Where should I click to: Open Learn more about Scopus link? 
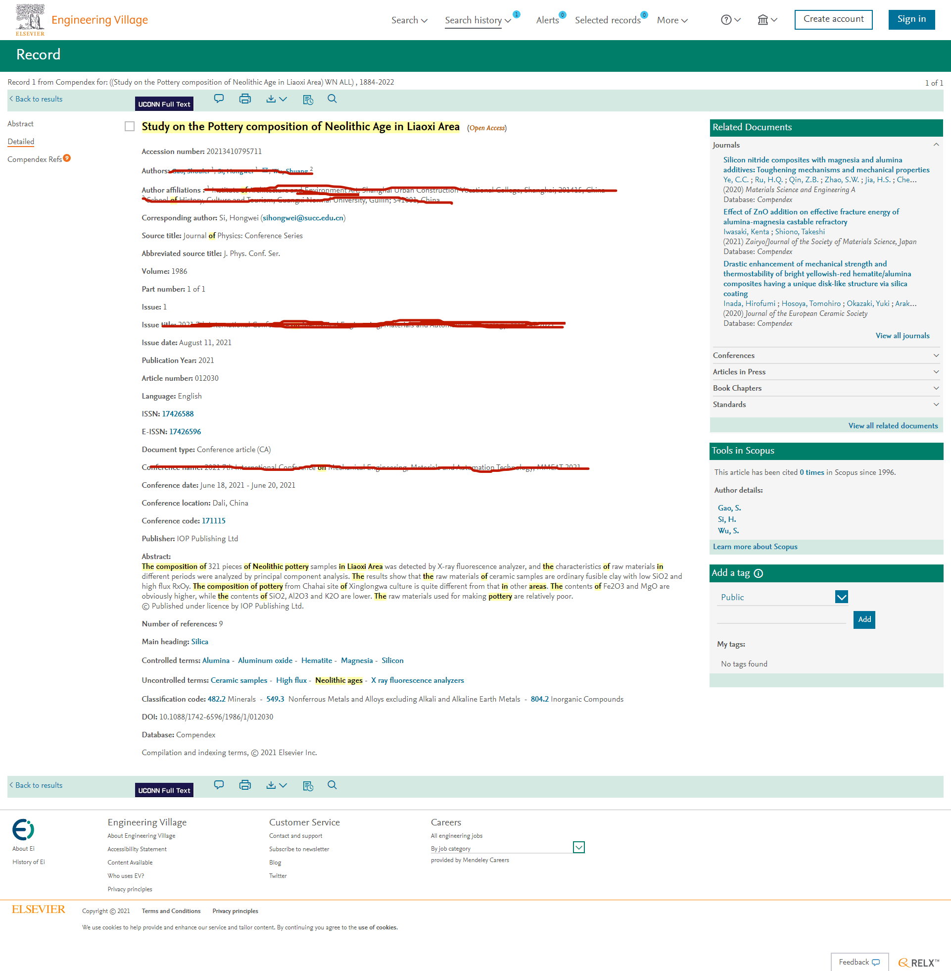[755, 547]
